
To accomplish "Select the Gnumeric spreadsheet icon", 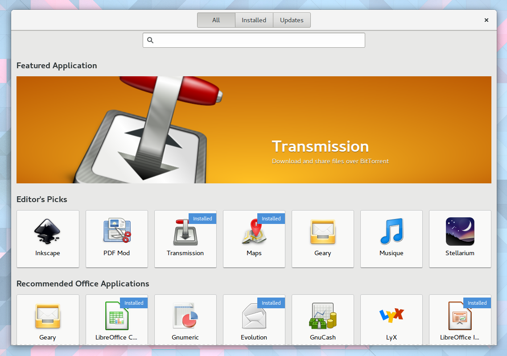I will click(x=185, y=316).
